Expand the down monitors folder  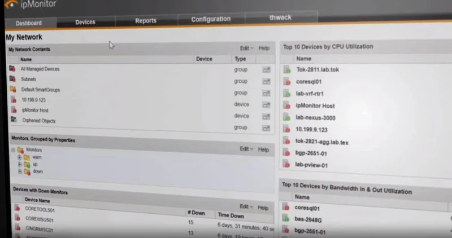pyautogui.click(x=20, y=171)
